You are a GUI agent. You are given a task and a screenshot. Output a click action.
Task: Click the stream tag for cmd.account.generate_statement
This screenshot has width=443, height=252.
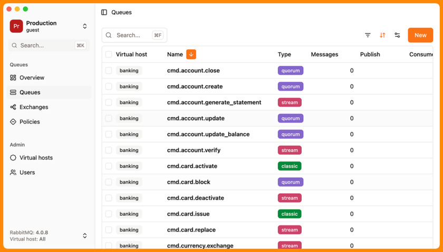click(x=290, y=102)
